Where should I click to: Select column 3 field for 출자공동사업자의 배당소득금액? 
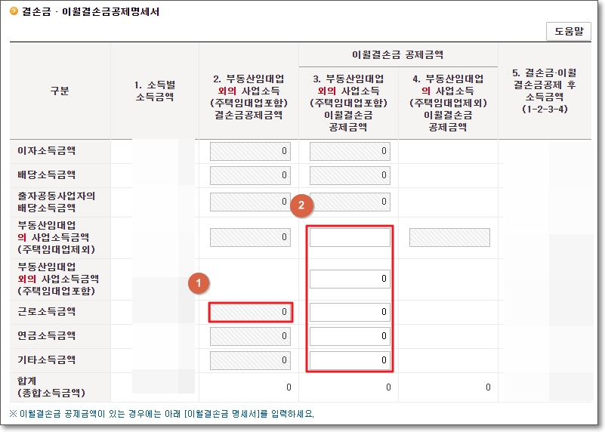pos(350,202)
